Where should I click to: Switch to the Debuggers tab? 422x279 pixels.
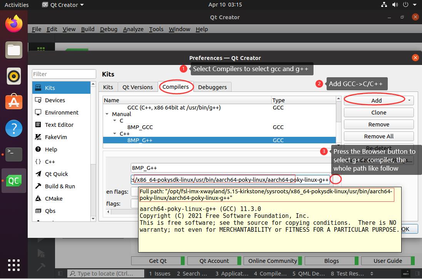pyautogui.click(x=212, y=87)
